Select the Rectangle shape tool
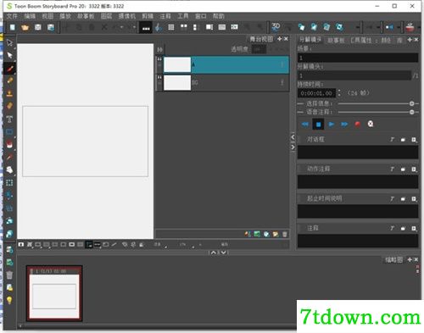The image size is (424, 333). pyautogui.click(x=9, y=131)
